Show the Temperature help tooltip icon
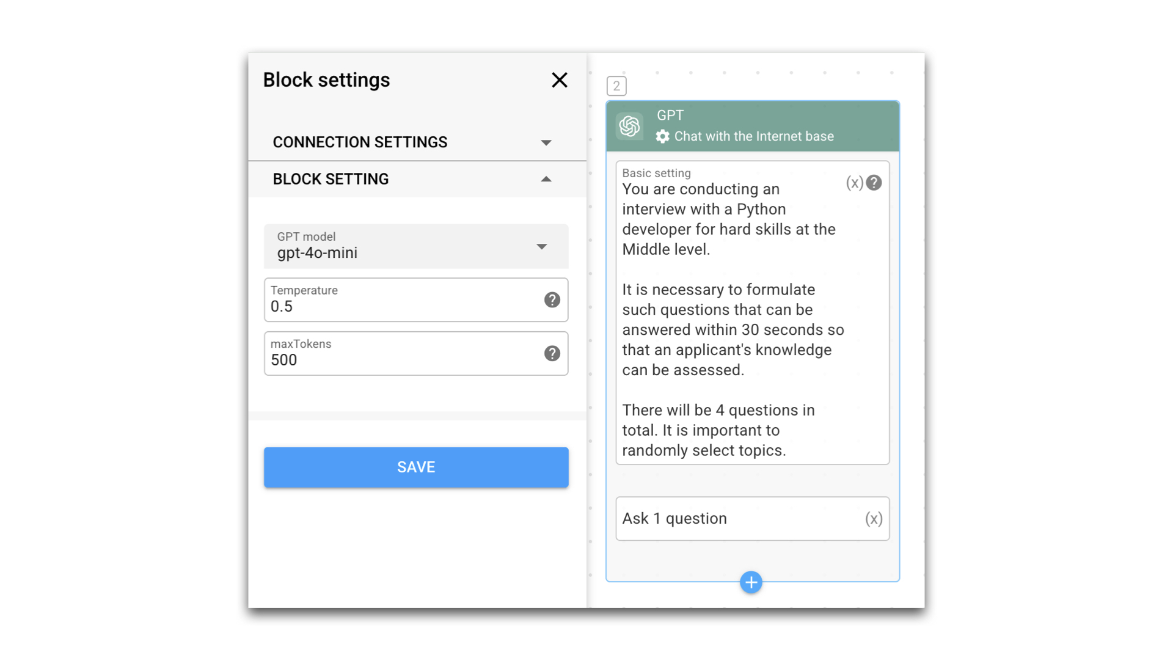 click(552, 300)
